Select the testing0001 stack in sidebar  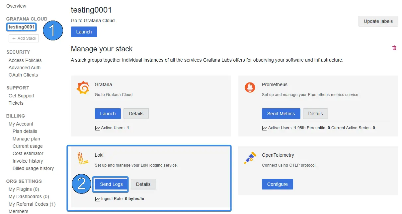click(x=22, y=27)
